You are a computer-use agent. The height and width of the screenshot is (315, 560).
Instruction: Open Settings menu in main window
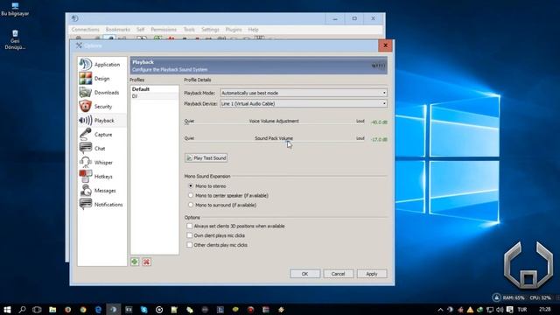(x=210, y=30)
